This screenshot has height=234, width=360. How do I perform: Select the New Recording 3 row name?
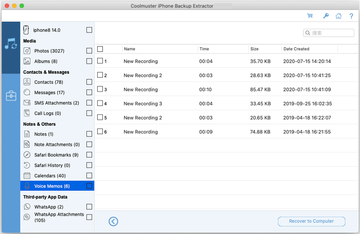coord(143,104)
